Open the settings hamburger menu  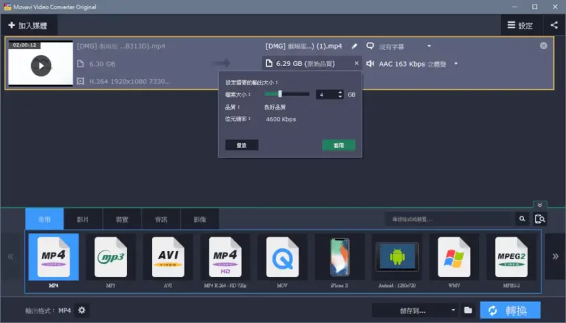[x=520, y=25]
